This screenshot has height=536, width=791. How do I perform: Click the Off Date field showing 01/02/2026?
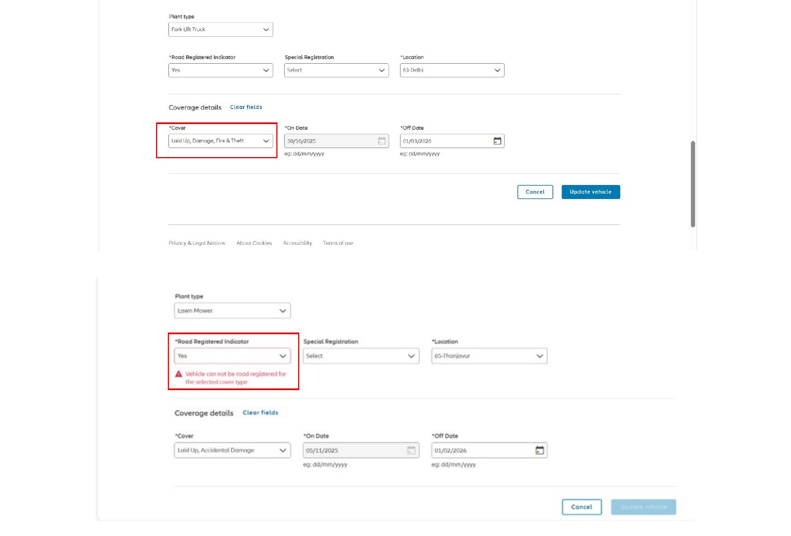click(x=489, y=450)
